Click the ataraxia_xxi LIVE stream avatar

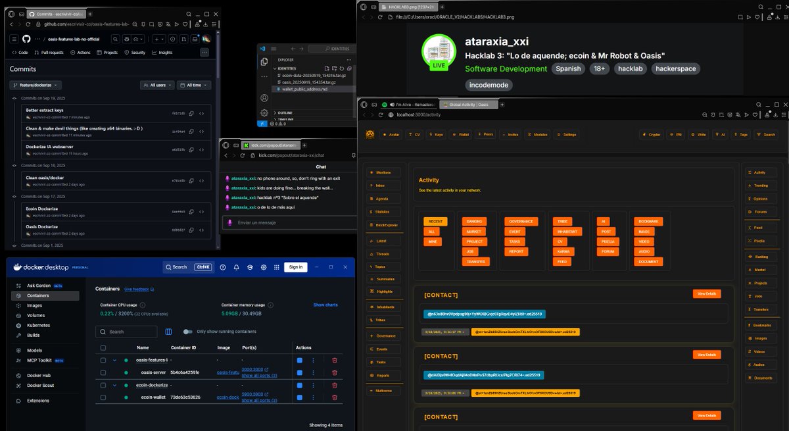pos(438,51)
